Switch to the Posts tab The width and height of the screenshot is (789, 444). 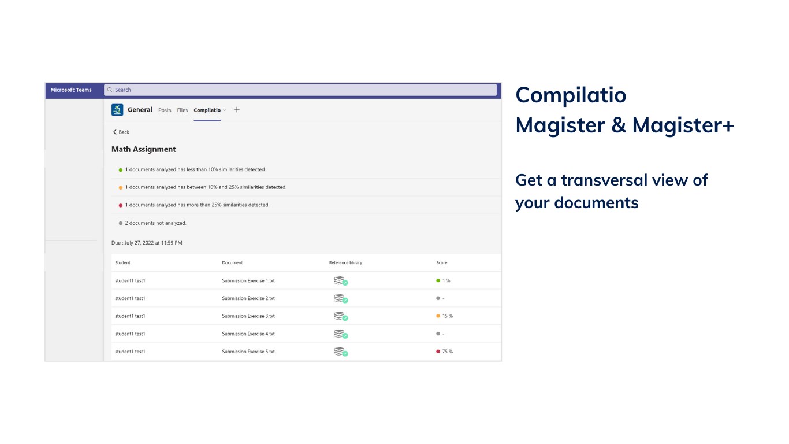coord(165,110)
